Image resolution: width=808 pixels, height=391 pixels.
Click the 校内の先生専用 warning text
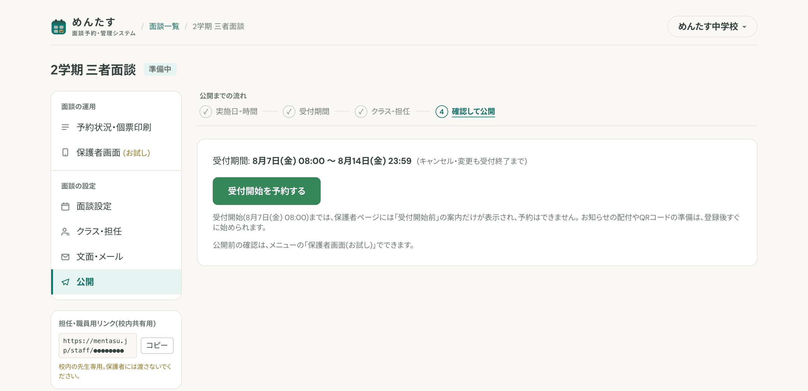click(x=115, y=371)
